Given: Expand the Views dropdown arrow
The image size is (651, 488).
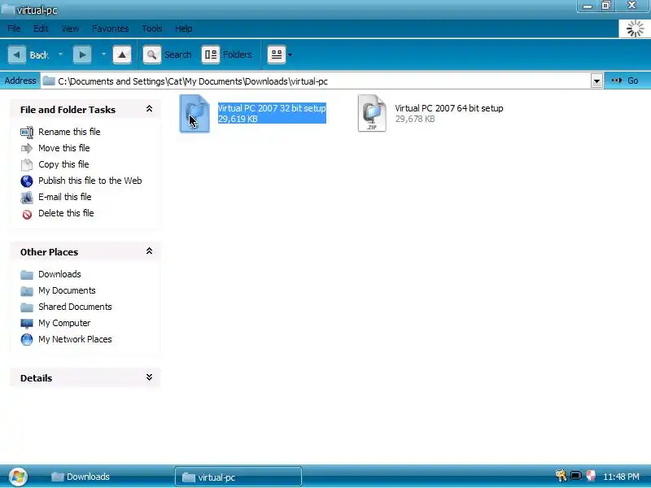Looking at the screenshot, I should coord(291,54).
